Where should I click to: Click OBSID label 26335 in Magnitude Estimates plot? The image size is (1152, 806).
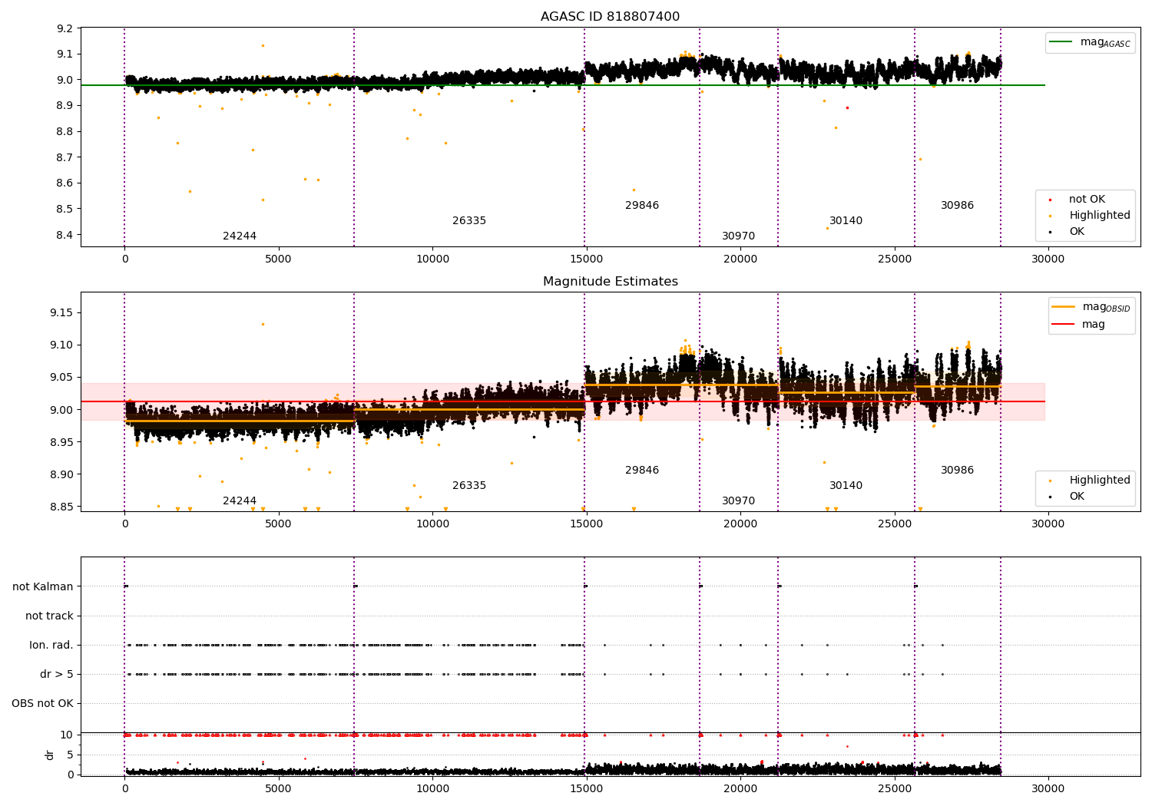click(469, 486)
